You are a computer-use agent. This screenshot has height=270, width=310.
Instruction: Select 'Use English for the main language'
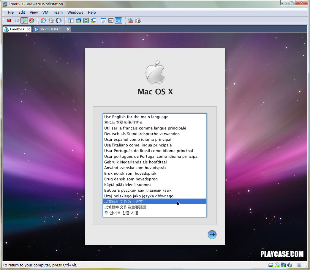coord(155,117)
